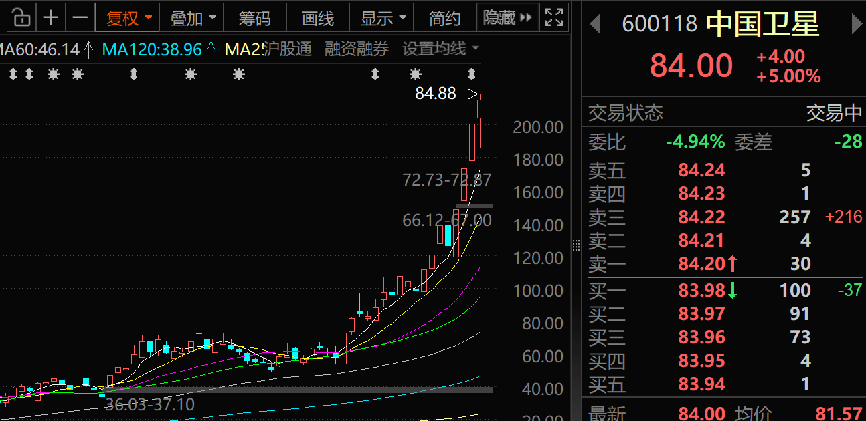Viewport: 866px width, 421px height.
Task: Click the 交易中 status value
Action: click(834, 112)
